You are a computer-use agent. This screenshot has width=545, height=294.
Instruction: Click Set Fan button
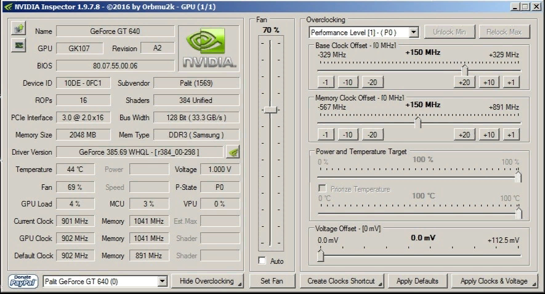[272, 281]
